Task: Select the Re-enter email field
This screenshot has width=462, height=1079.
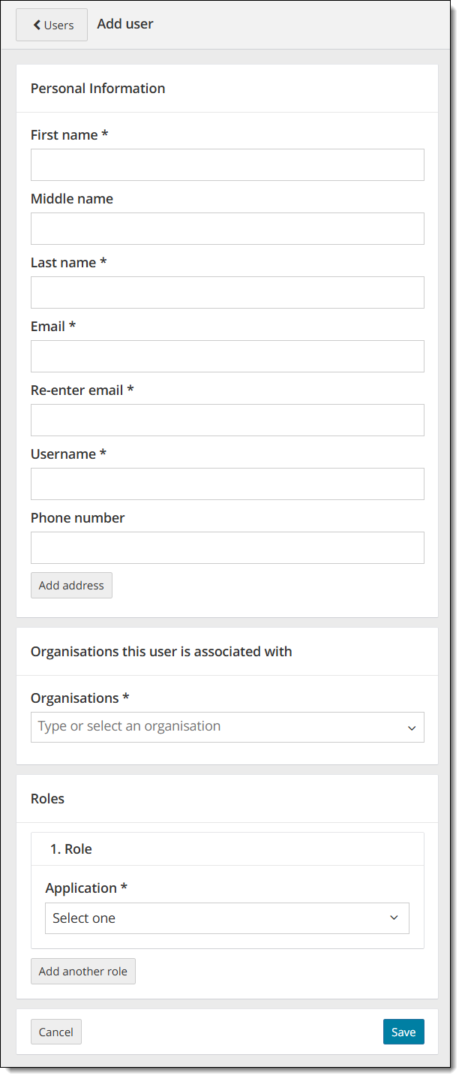Action: (227, 420)
